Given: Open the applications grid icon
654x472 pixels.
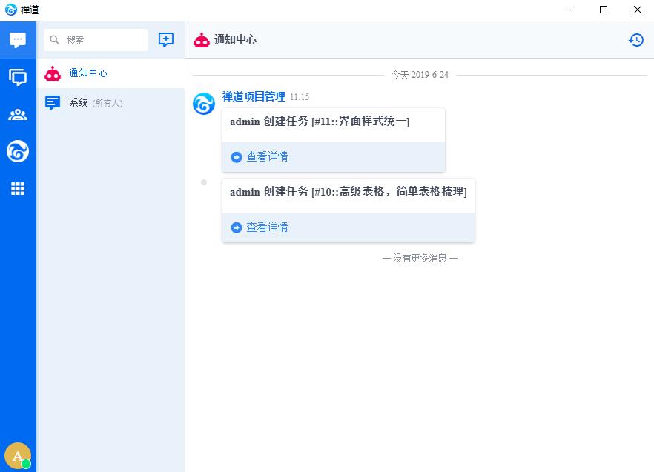Looking at the screenshot, I should pos(18,189).
